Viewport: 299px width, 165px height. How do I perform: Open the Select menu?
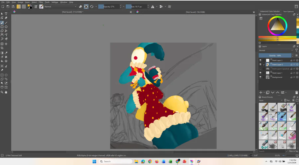click(x=34, y=2)
